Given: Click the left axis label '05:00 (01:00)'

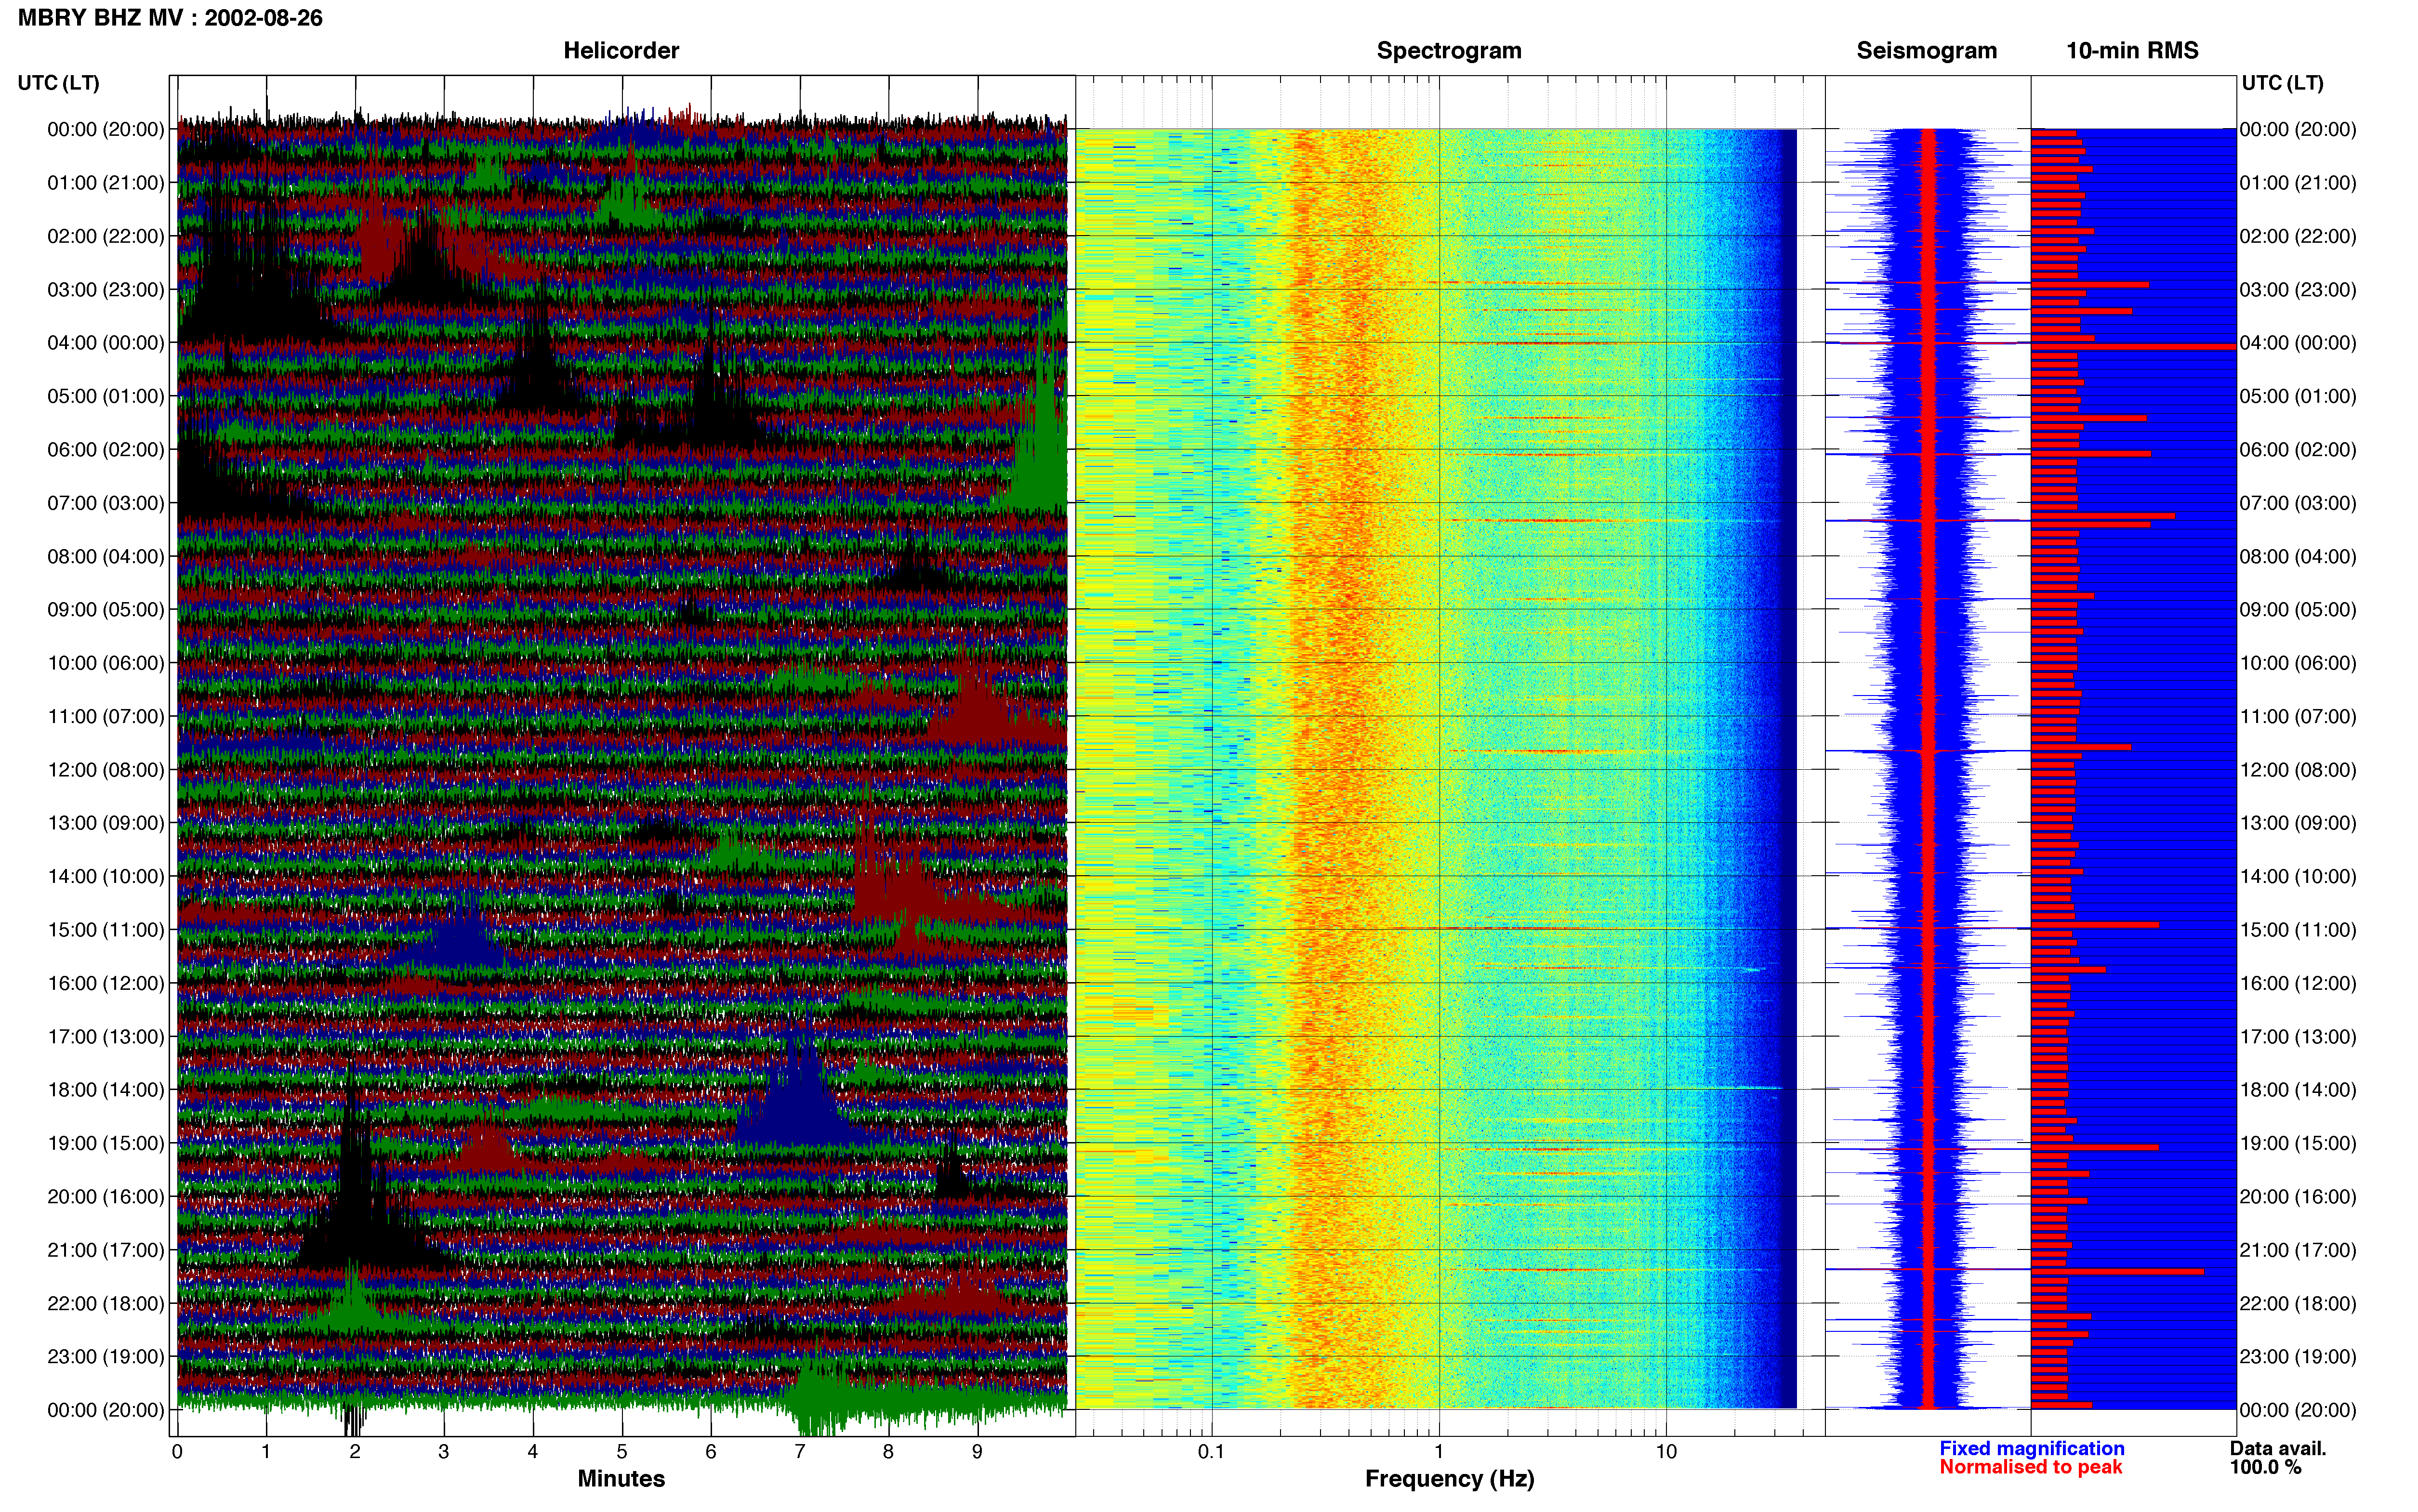Looking at the screenshot, I should pyautogui.click(x=106, y=396).
